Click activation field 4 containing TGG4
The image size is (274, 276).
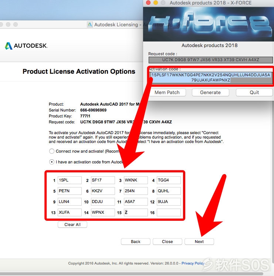[169, 180]
